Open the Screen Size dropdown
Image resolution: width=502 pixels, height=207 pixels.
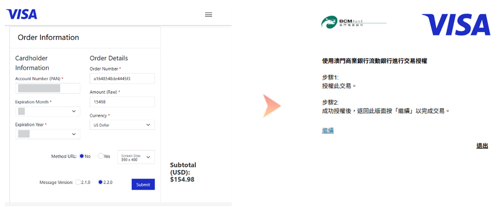[136, 157]
